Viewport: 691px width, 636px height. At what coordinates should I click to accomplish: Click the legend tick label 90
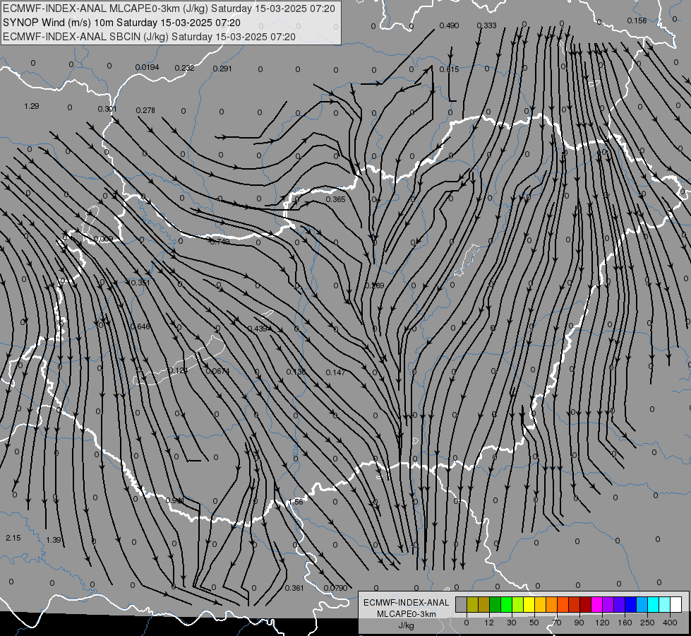(579, 623)
